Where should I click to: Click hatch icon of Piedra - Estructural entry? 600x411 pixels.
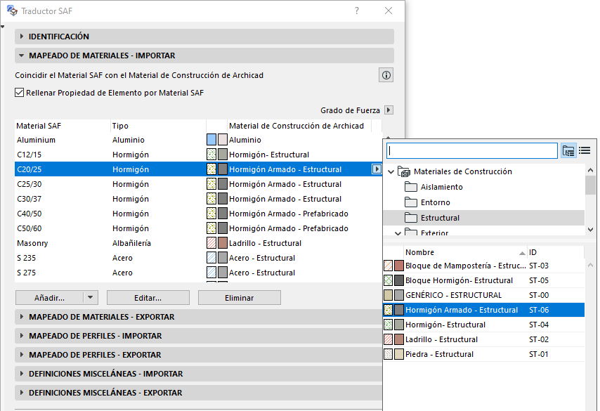click(388, 354)
